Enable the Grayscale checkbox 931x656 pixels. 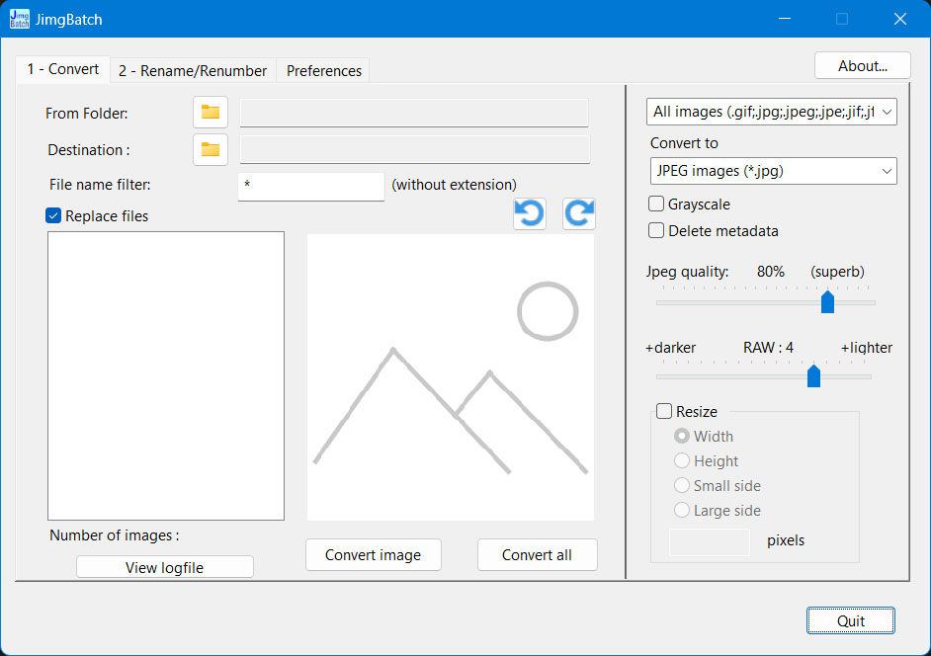coord(656,205)
